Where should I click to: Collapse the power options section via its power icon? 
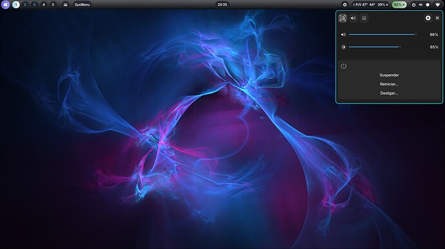pos(344,66)
